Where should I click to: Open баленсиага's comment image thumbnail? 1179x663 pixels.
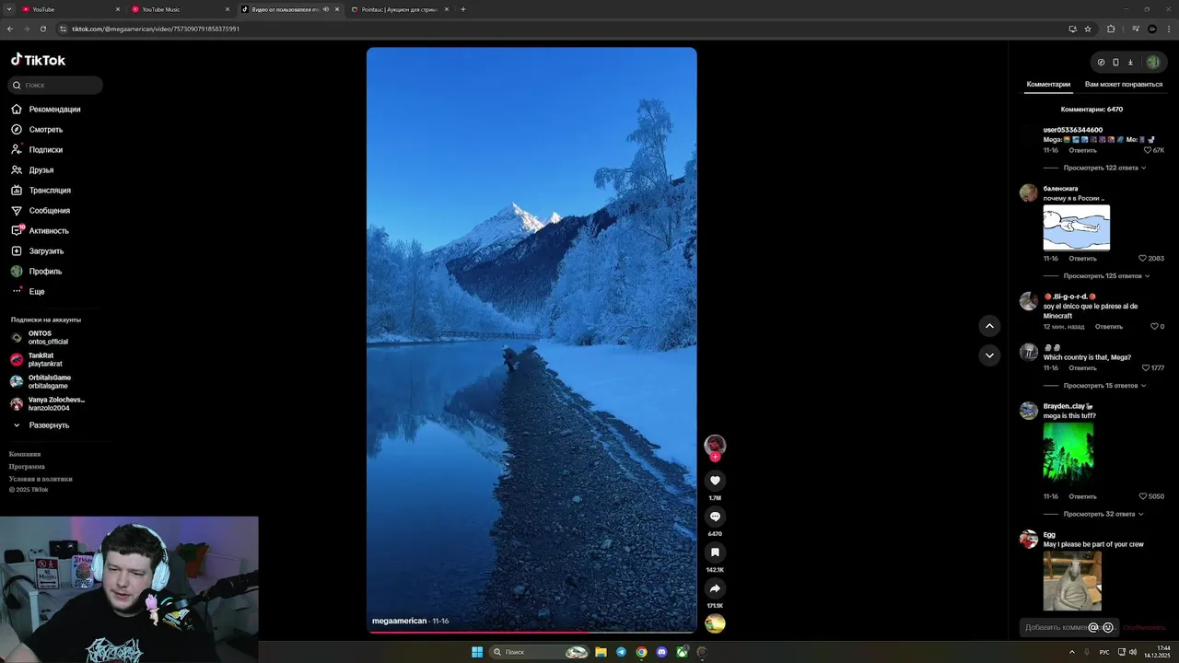tap(1077, 227)
